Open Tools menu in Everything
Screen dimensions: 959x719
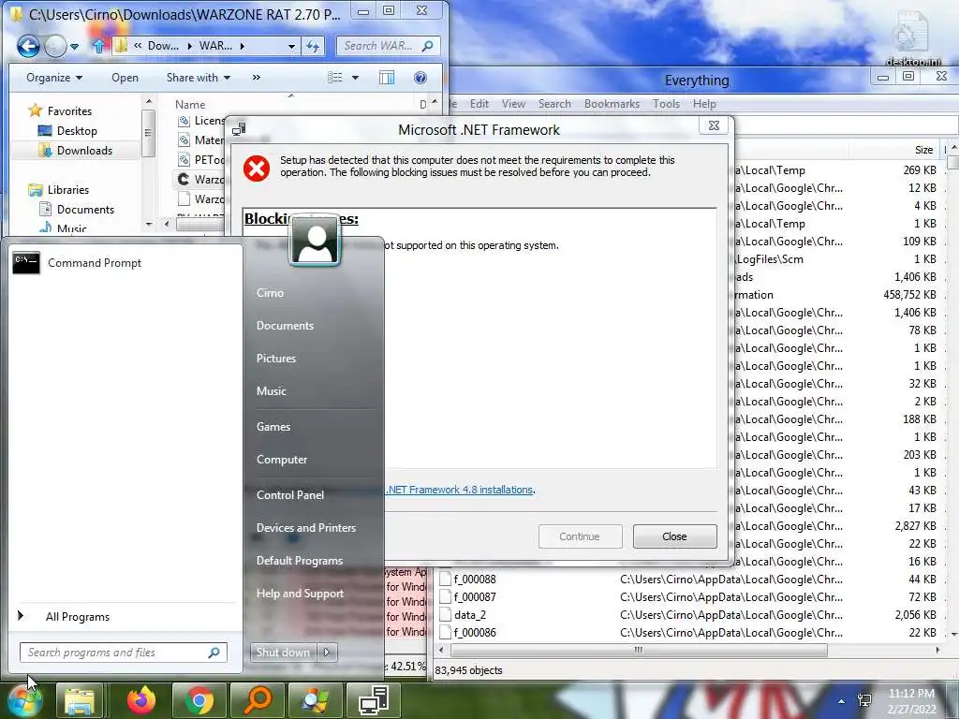pyautogui.click(x=666, y=104)
